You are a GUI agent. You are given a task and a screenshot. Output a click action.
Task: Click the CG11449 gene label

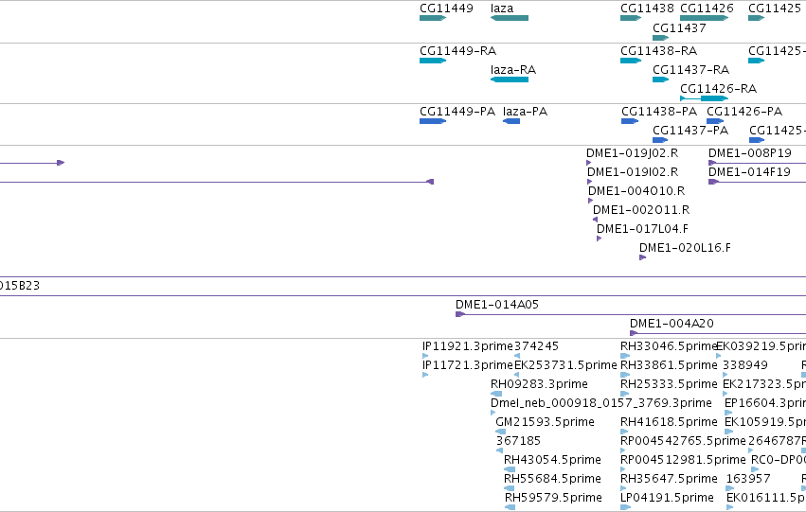tap(446, 9)
